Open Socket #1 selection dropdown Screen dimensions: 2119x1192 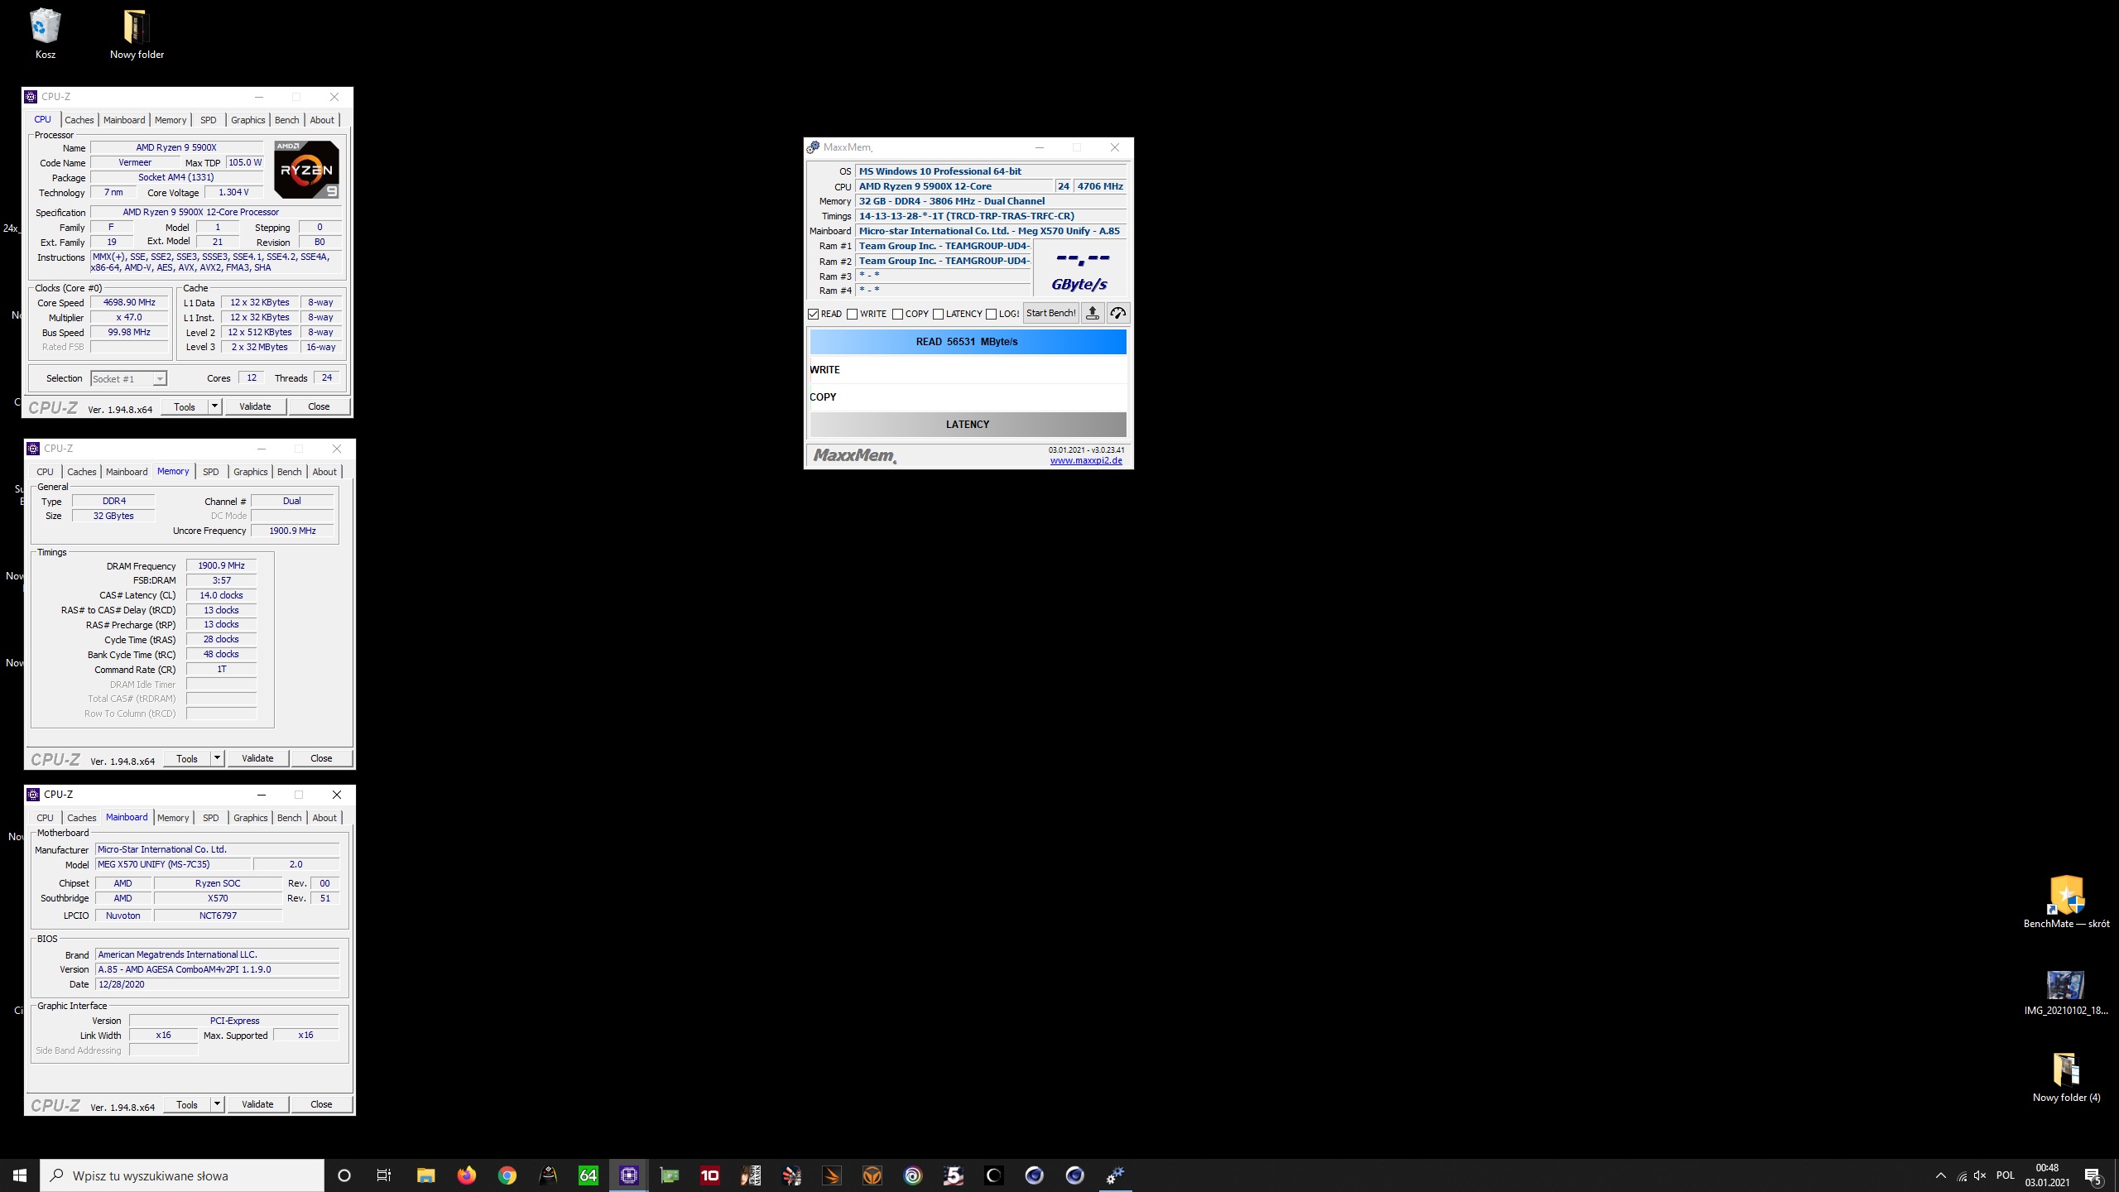(128, 378)
